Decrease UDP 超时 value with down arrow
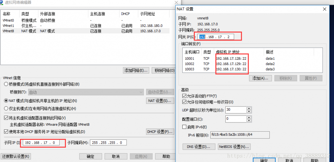Viewport: 334px width, 162px height. tap(249, 111)
